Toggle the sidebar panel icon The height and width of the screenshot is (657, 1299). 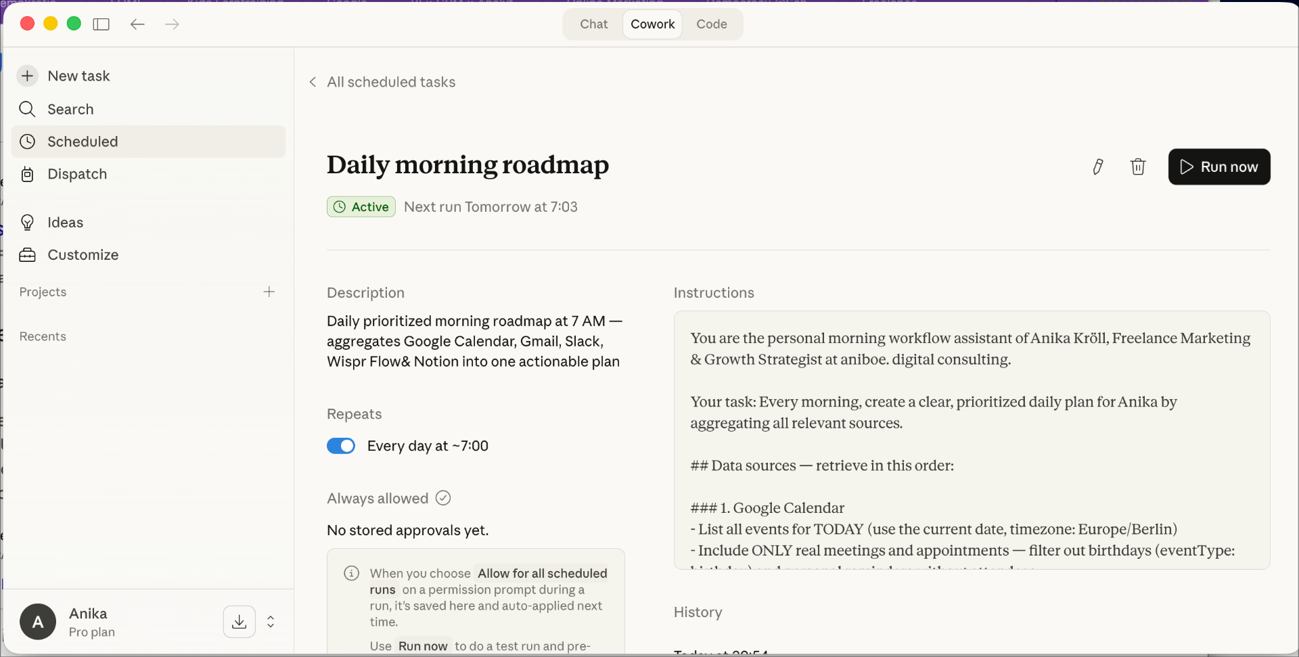pyautogui.click(x=101, y=24)
